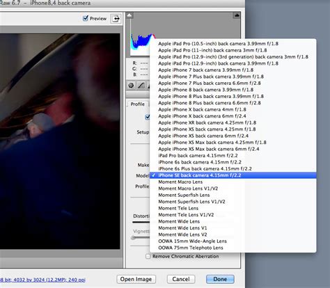Choose Apple iPhone XS back camera 6mm f/2.4
Viewport: 330px width, 288px height.
click(233, 136)
